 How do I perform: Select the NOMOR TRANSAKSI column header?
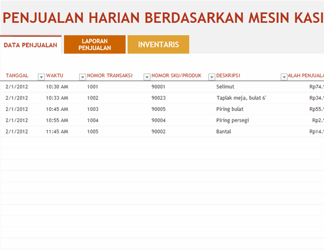point(109,75)
